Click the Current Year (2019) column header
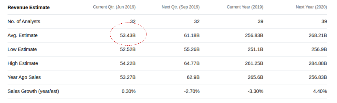337x103 pixels. pyautogui.click(x=245, y=7)
